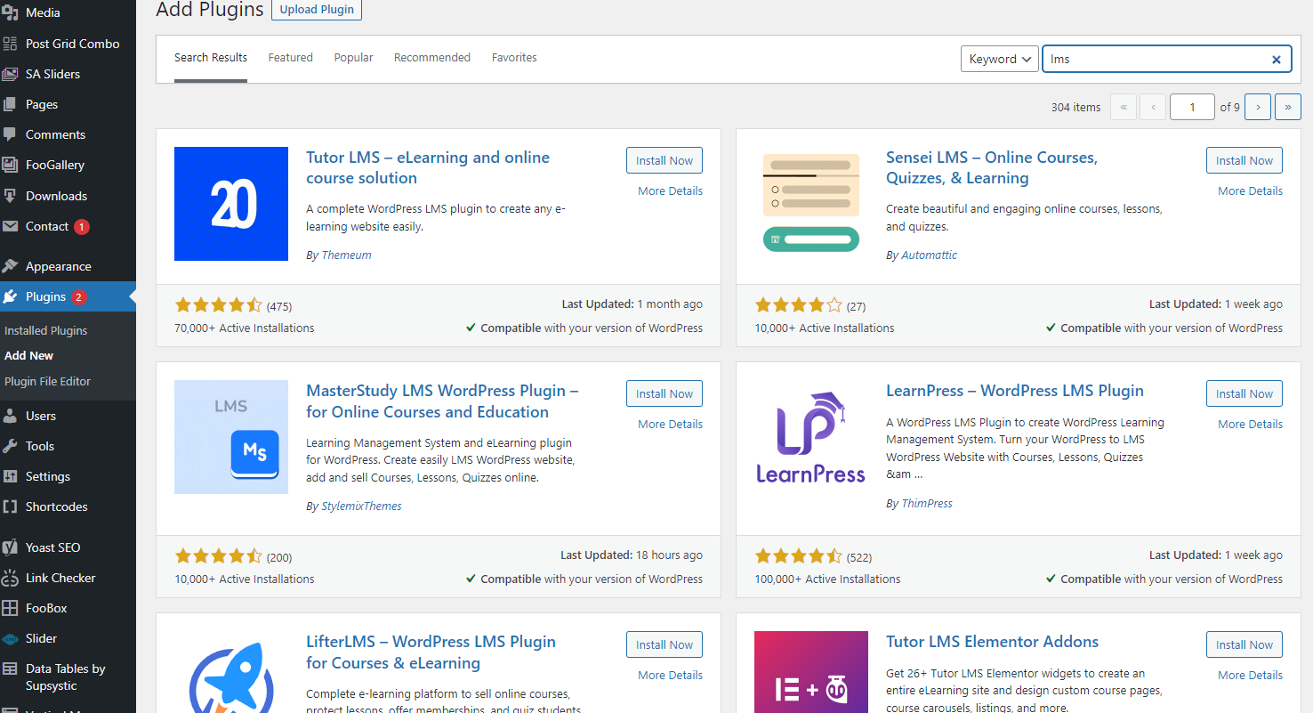Click the Appearance brush icon
This screenshot has width=1313, height=713.
coord(10,266)
